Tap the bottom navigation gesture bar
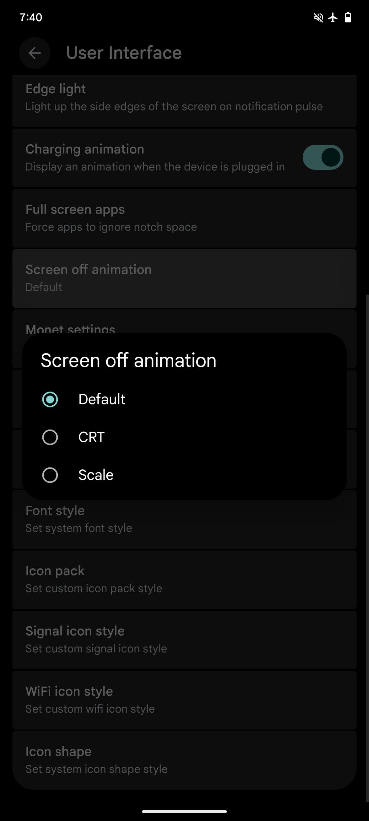 184,812
